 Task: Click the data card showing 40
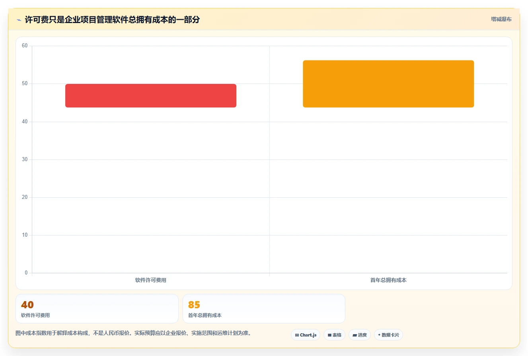pos(97,309)
